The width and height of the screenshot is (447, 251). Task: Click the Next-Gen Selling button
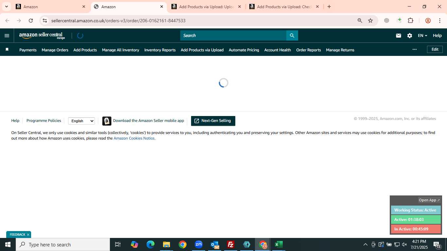coord(213,121)
